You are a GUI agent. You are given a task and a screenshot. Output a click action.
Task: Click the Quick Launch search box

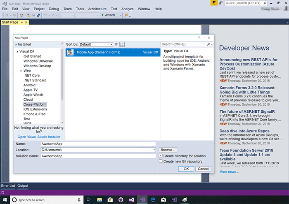246,3
